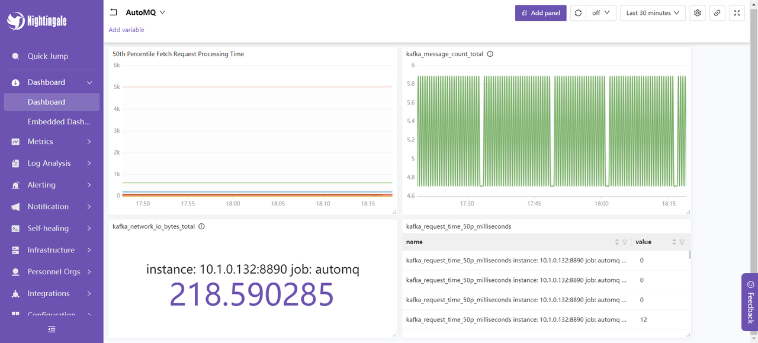Open the Last 30 minutes time range picker
The image size is (758, 343).
pyautogui.click(x=653, y=13)
